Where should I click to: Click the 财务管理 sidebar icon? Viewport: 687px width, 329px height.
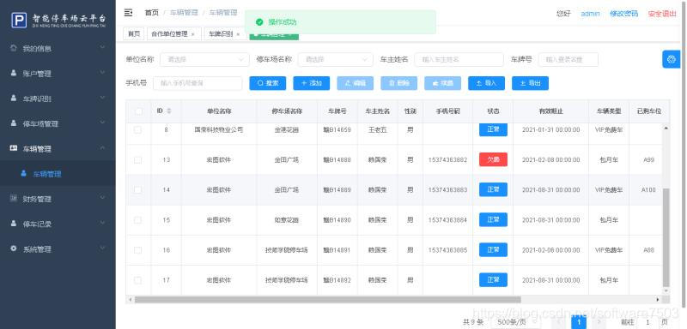(14, 199)
